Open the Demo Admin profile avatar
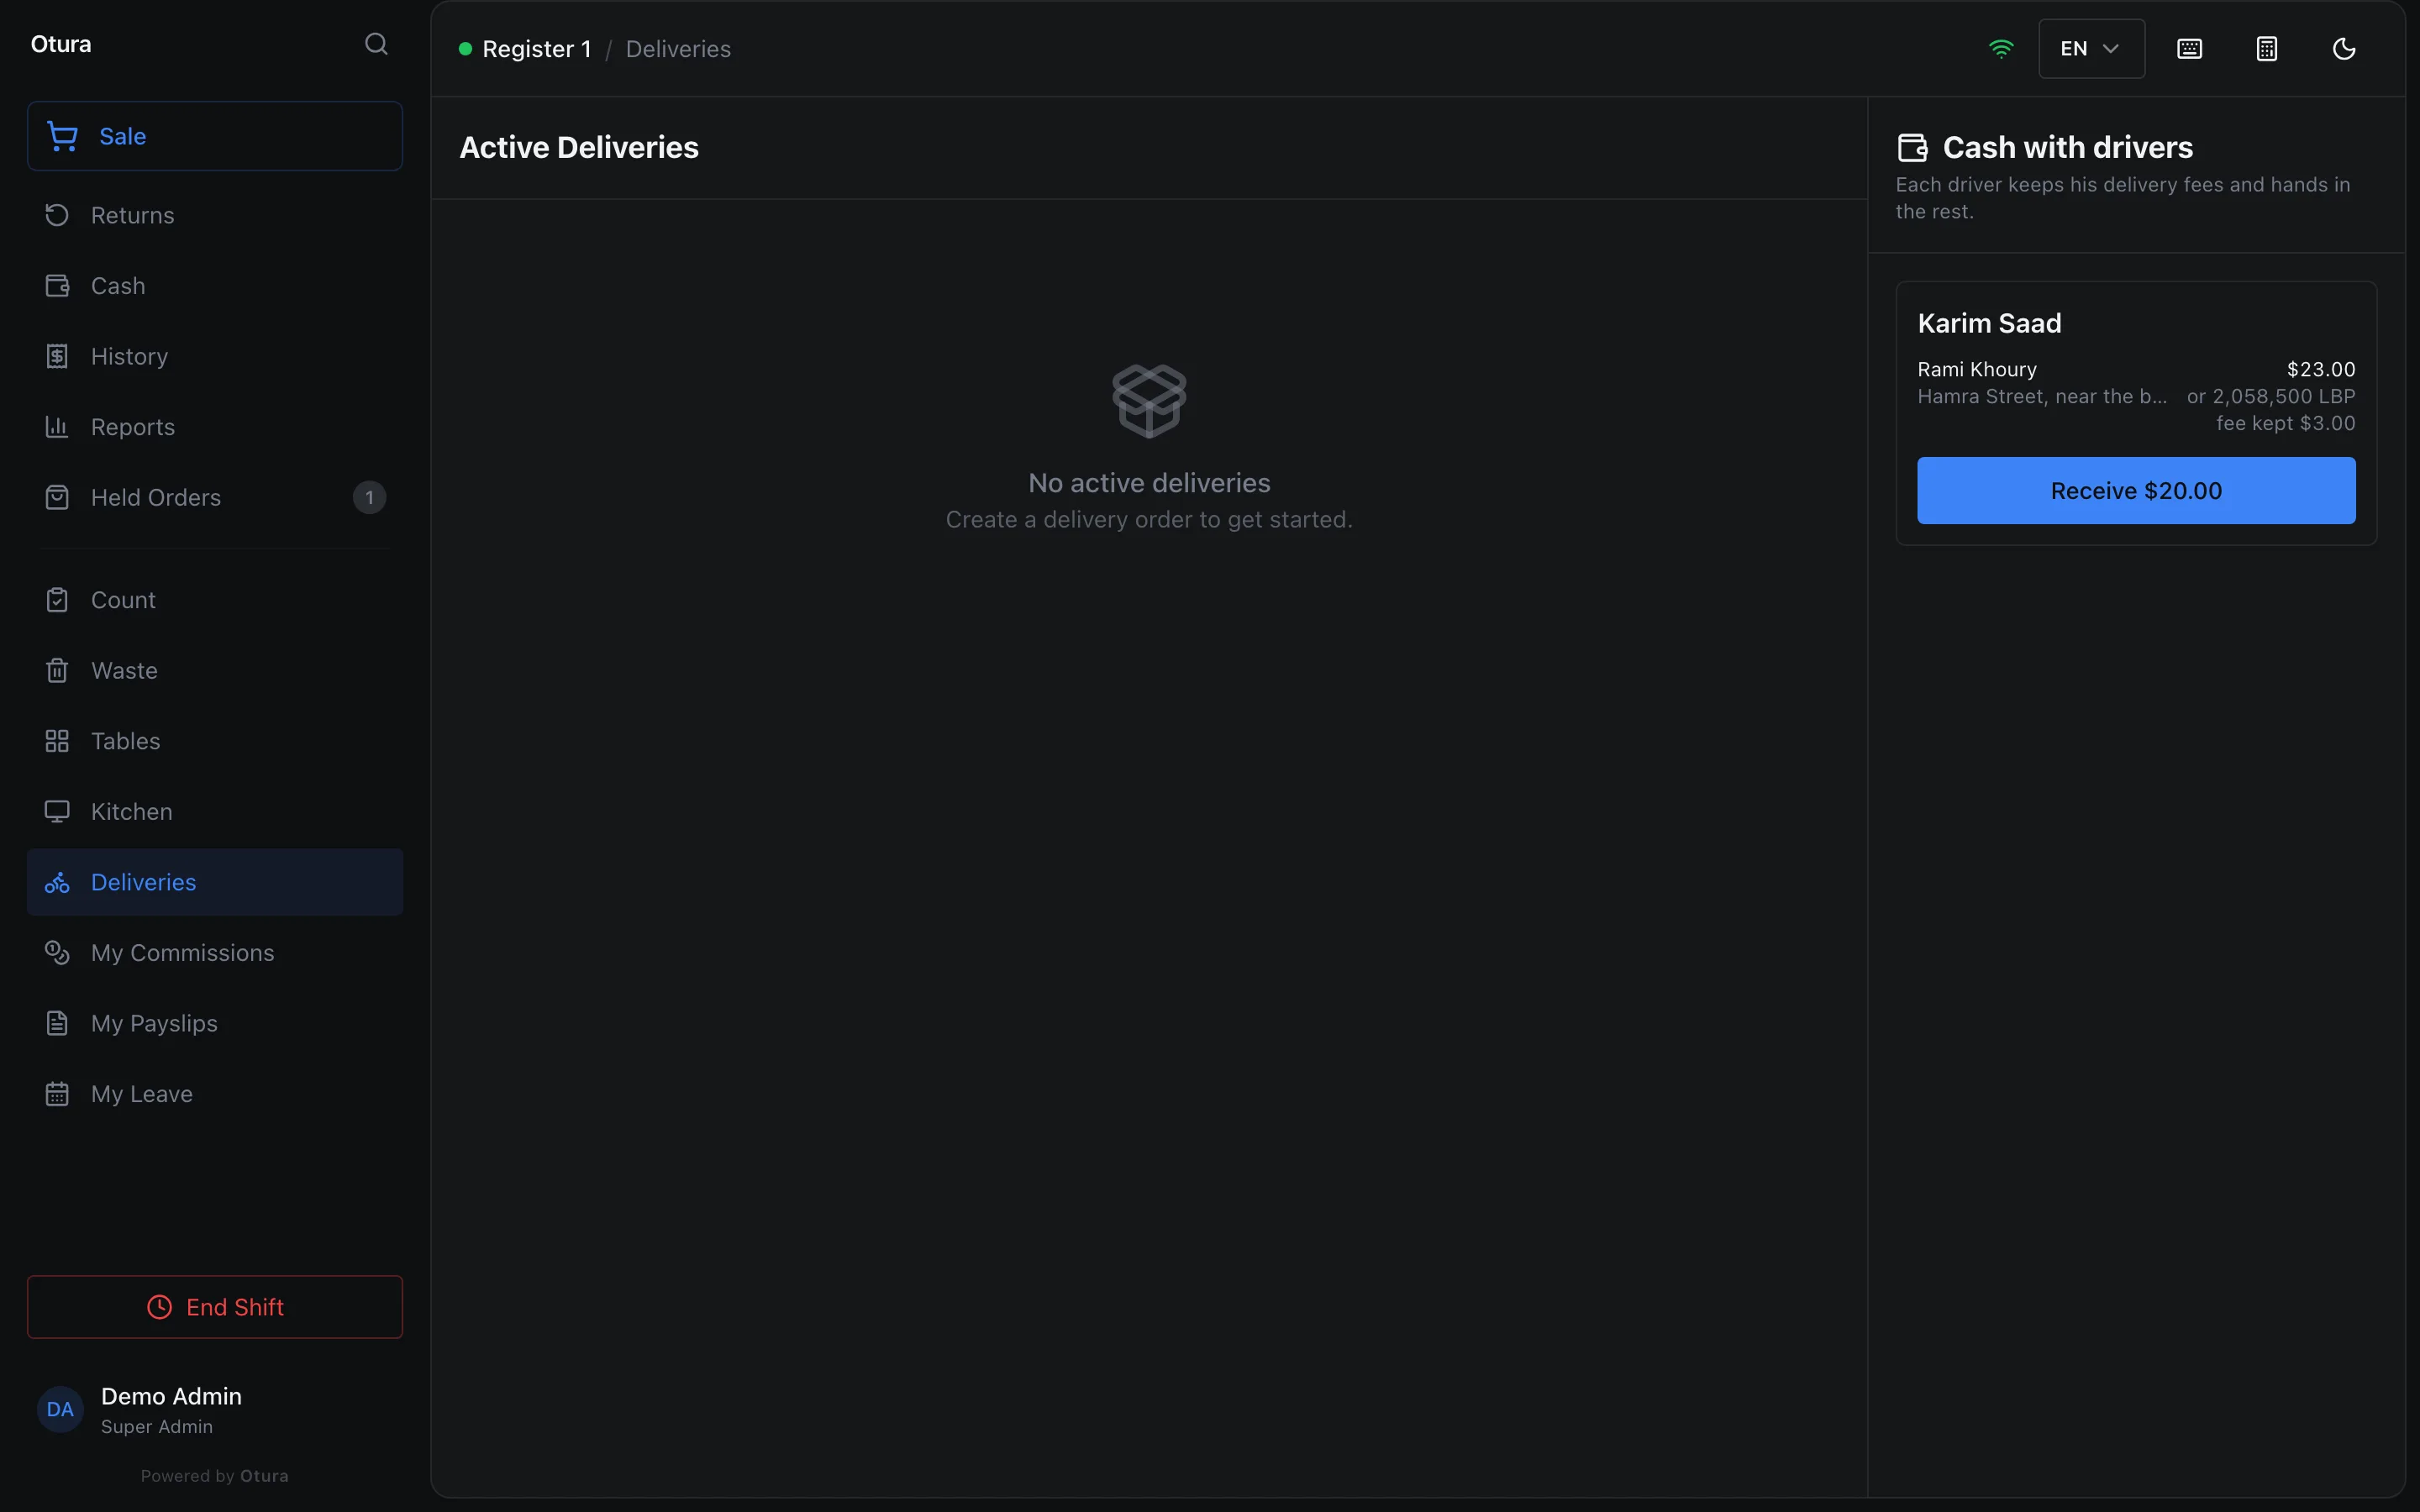2420x1512 pixels. tap(60, 1410)
